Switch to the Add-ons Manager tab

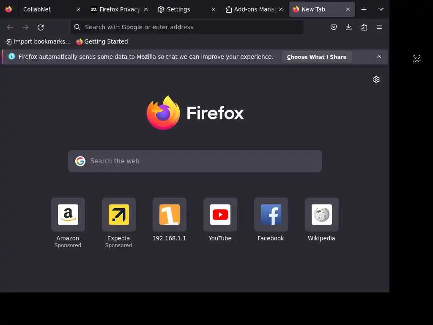254,9
